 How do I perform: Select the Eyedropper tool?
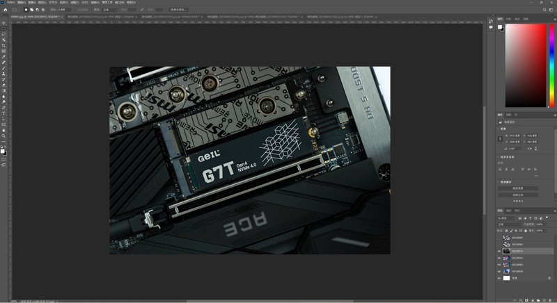pos(4,57)
